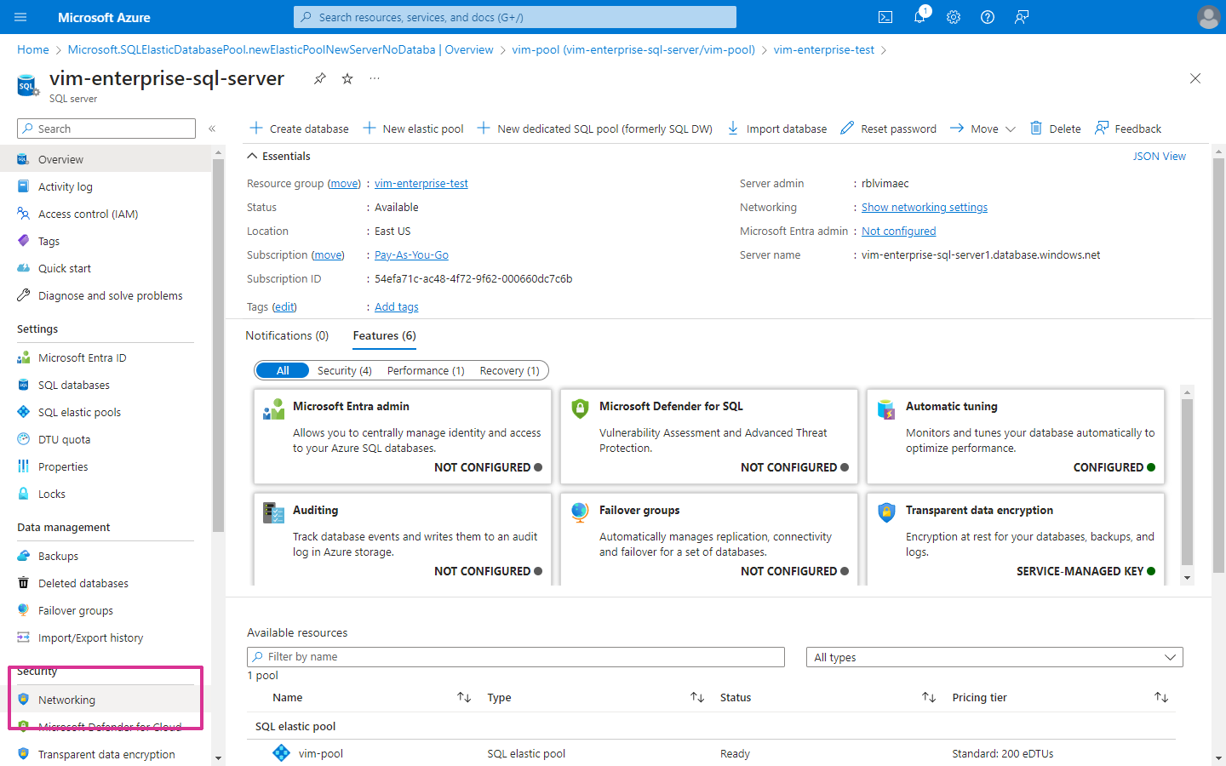
Task: Open Transparent data encryption in the sidebar
Action: (x=106, y=754)
